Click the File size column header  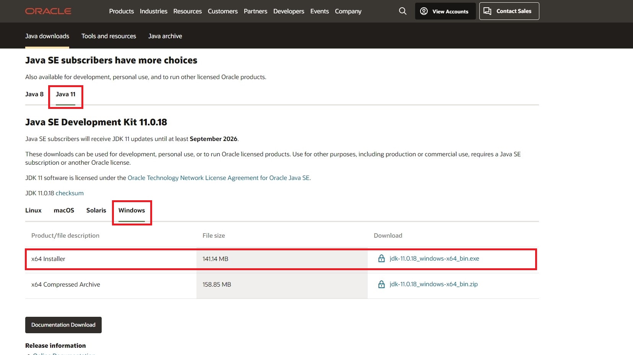click(x=214, y=235)
